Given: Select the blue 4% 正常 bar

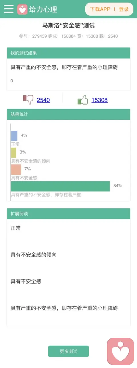Looking at the screenshot, I should click(14, 136).
